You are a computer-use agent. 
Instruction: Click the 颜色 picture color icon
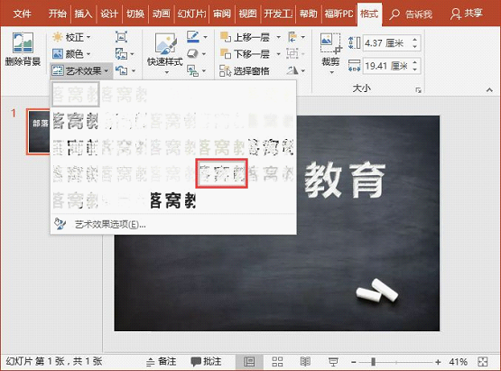(x=58, y=53)
